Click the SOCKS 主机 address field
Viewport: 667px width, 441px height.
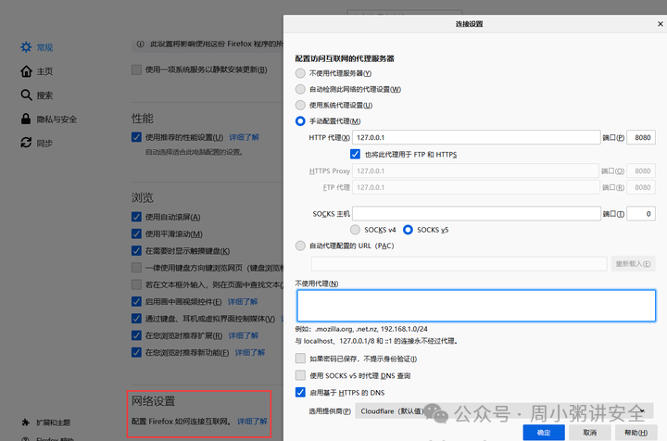click(476, 213)
